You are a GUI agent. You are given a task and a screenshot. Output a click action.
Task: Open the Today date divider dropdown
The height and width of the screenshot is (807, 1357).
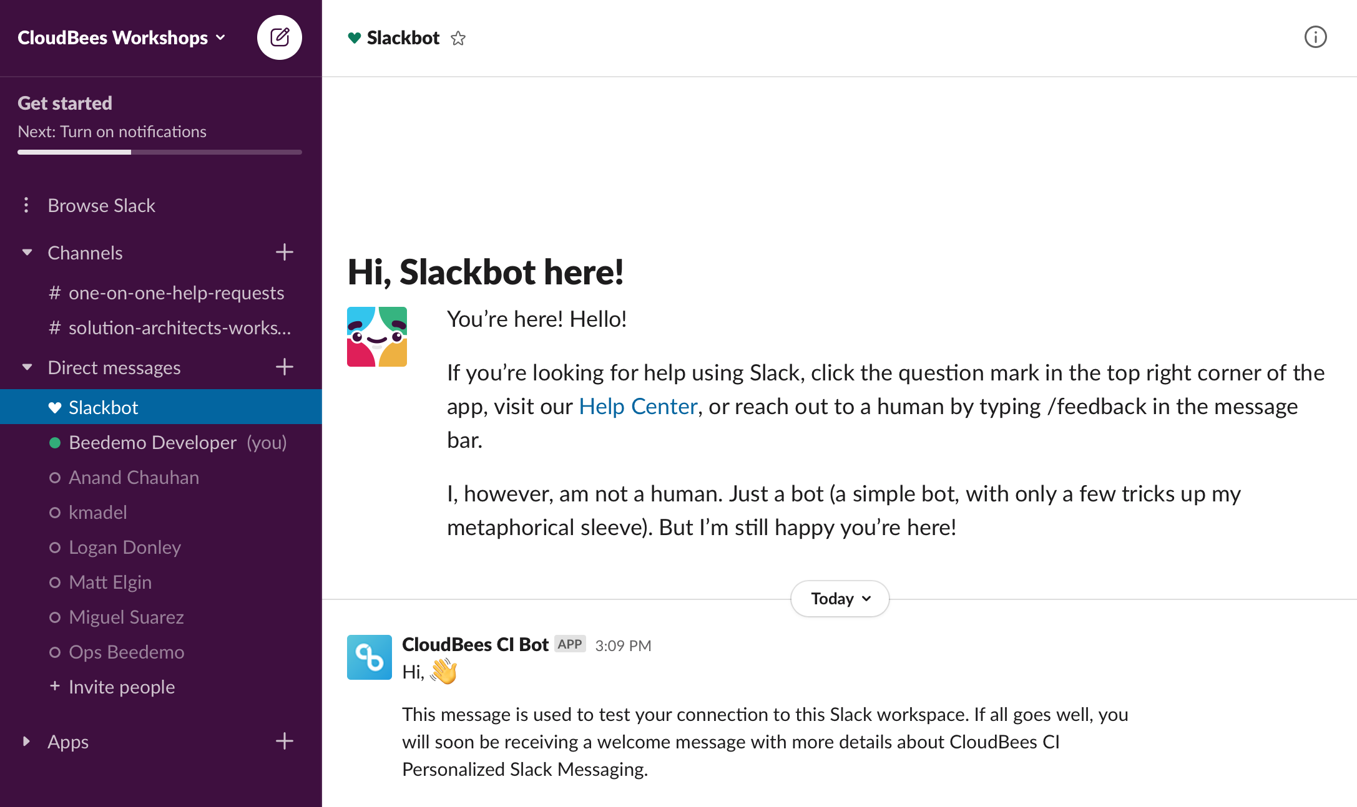coord(839,598)
